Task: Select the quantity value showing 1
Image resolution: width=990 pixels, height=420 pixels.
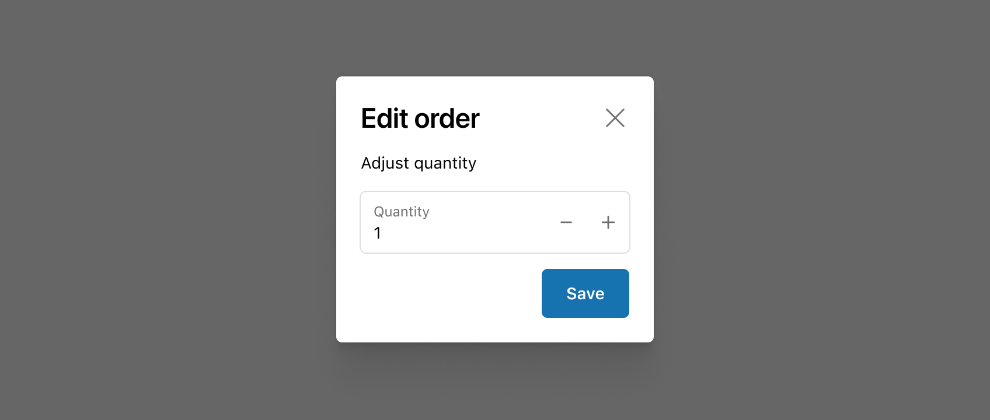Action: coord(378,233)
